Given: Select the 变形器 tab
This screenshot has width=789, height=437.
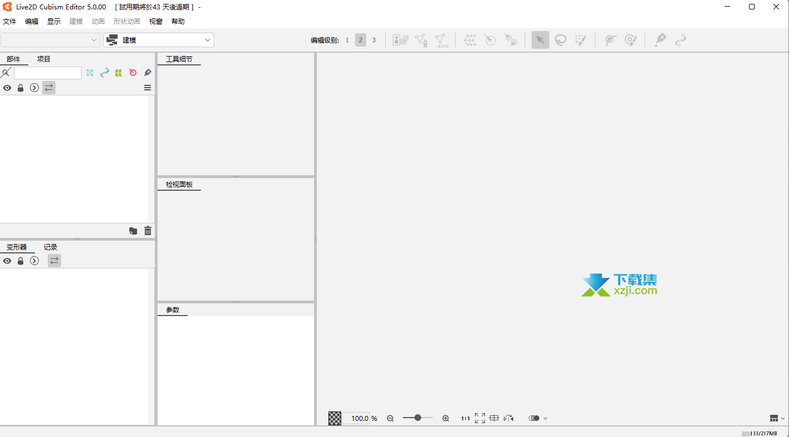Looking at the screenshot, I should coord(17,247).
